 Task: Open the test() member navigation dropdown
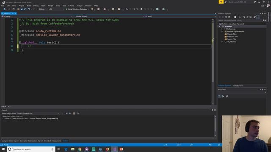point(180,16)
